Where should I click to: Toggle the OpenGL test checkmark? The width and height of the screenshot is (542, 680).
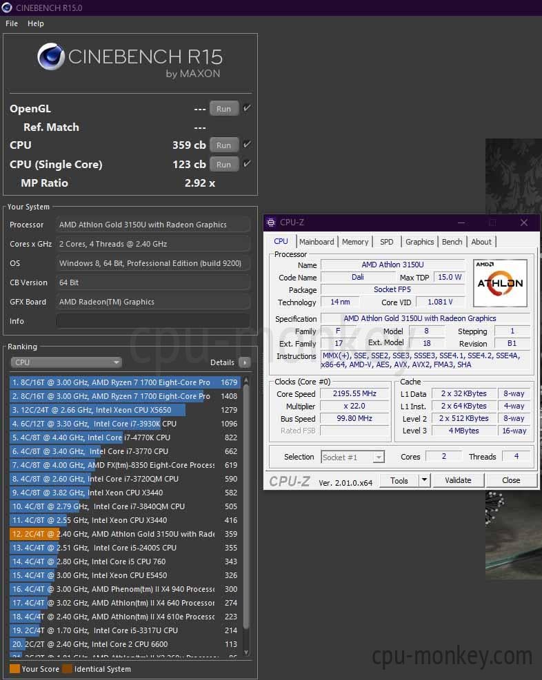pos(247,108)
